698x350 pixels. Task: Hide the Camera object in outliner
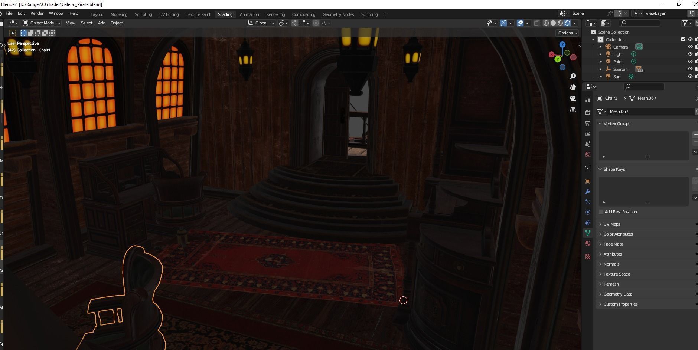tap(690, 47)
